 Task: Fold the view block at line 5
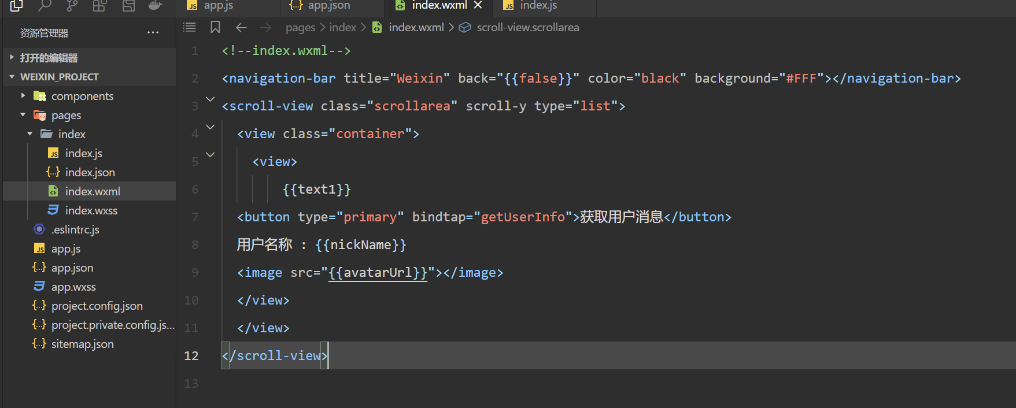[210, 155]
